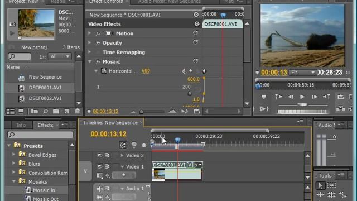Collapse the Mosaic effect

(90, 61)
